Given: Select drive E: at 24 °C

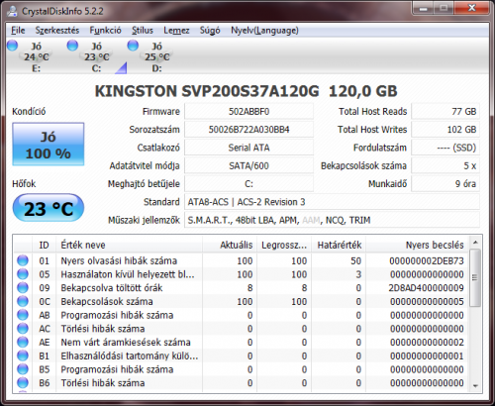Looking at the screenshot, I should 37,57.
